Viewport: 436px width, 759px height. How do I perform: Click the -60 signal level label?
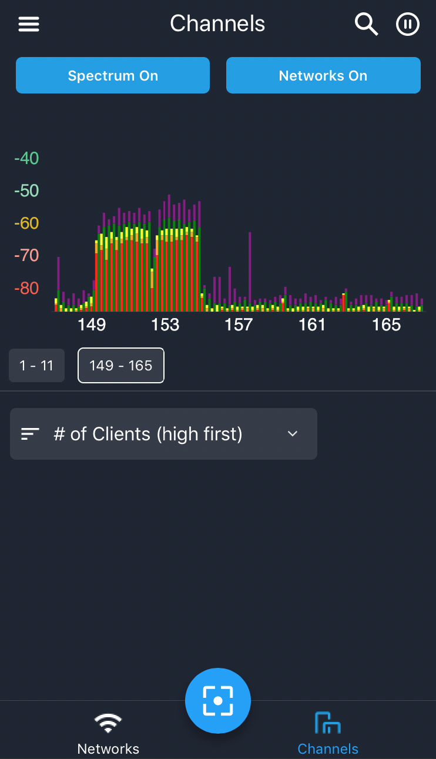[x=26, y=223]
